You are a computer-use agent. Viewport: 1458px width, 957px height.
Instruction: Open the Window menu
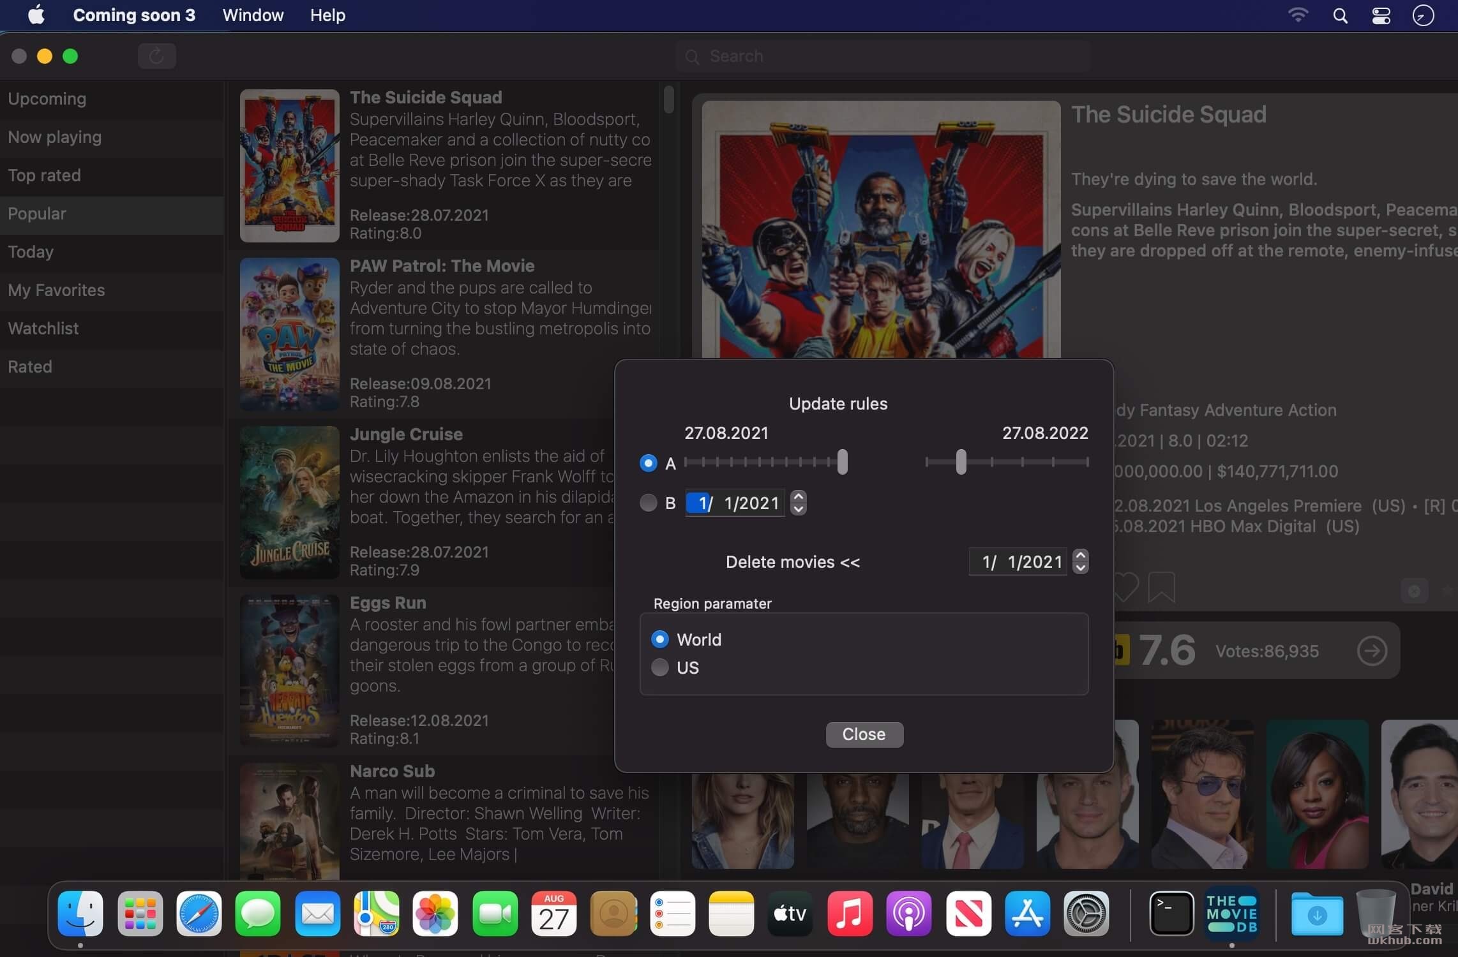(253, 15)
